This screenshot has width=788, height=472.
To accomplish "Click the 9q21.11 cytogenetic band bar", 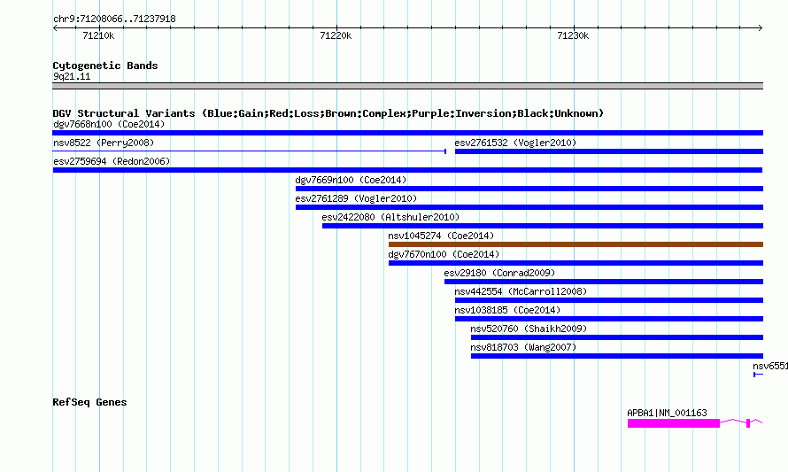I will 407,86.
